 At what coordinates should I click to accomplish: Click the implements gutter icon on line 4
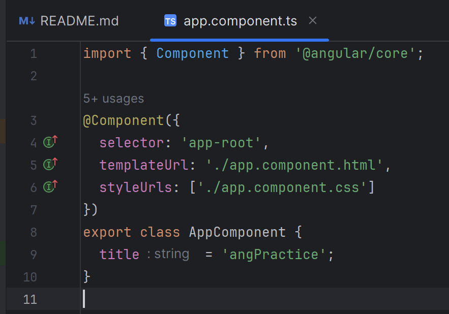pos(50,141)
